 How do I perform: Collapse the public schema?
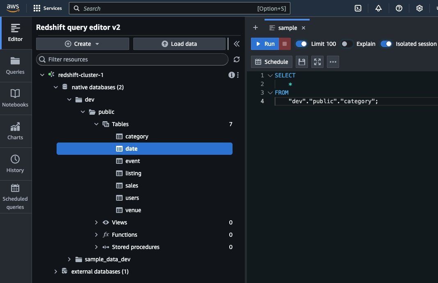pos(83,111)
